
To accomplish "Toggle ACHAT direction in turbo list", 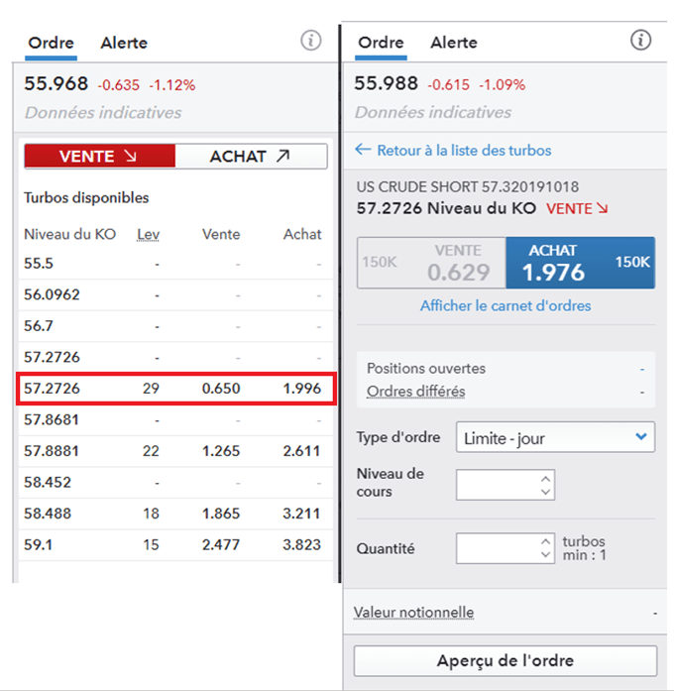I will pos(251,157).
